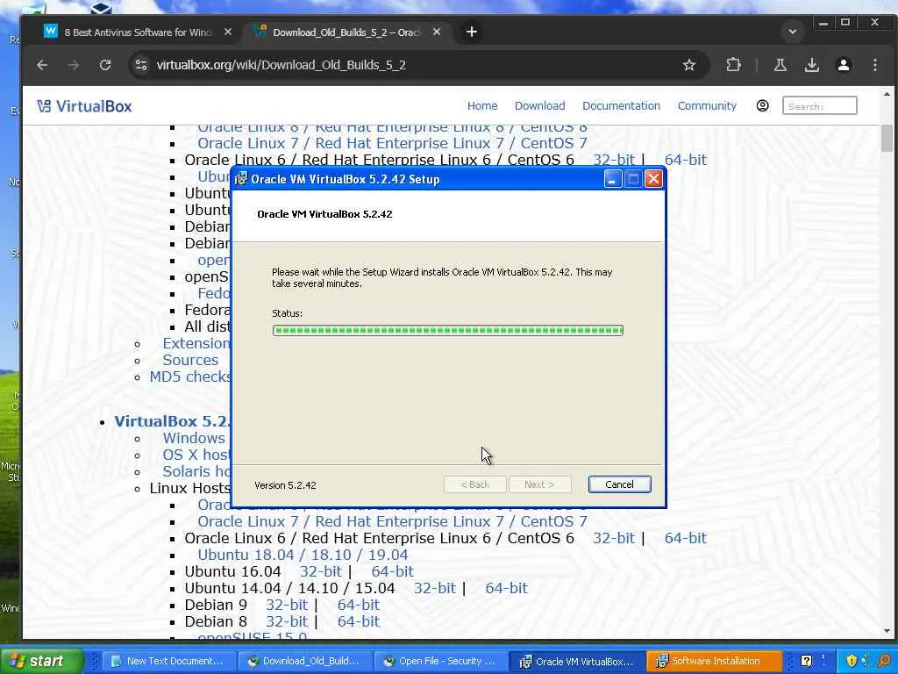The width and height of the screenshot is (898, 674).
Task: Open Ubuntu 16.04 64-bit link
Action: pyautogui.click(x=392, y=571)
